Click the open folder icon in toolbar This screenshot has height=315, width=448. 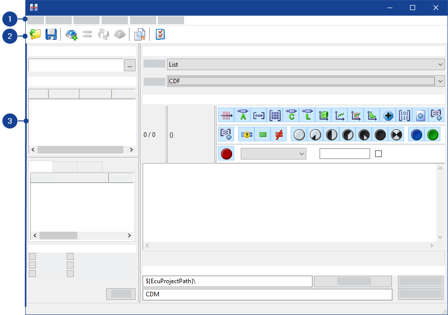35,34
